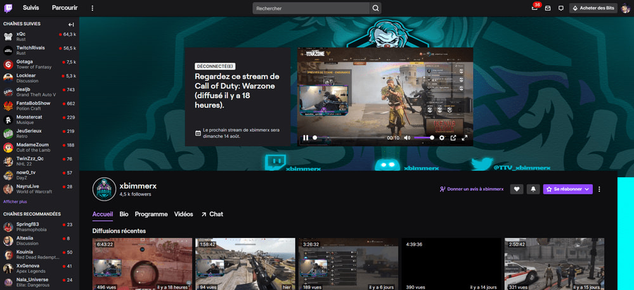The width and height of the screenshot is (634, 290).
Task: Click the Rechercher search field
Action: [311, 8]
